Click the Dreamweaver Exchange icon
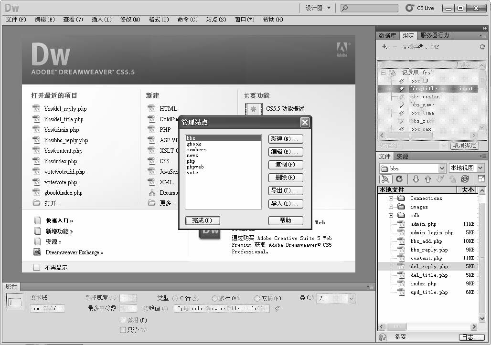The image size is (491, 345). click(x=37, y=252)
